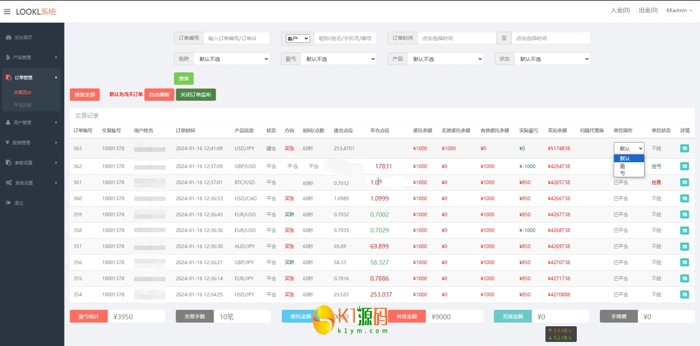This screenshot has height=346, width=700.
Task: Open the 盈亏 filter dropdown
Action: tap(338, 59)
